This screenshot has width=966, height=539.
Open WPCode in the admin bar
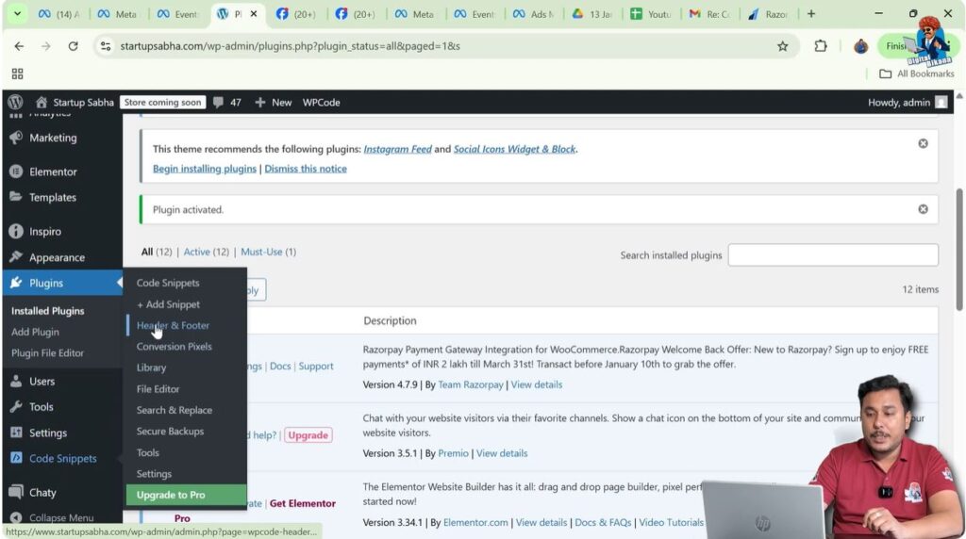(321, 102)
